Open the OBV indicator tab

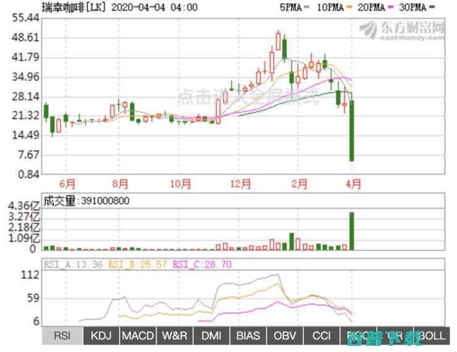click(x=285, y=336)
